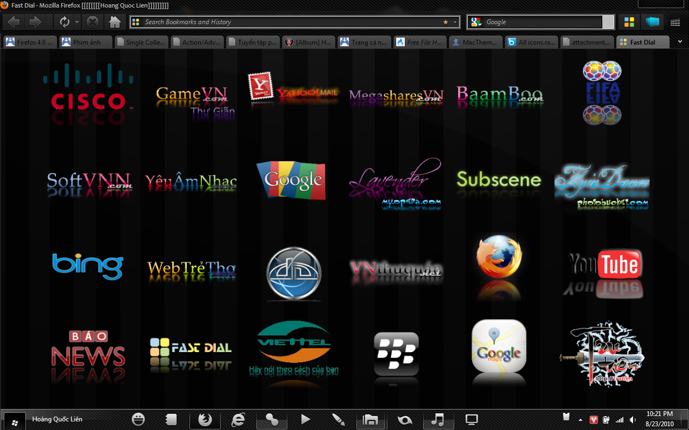Bookmark this page with the star
689x430 pixels.
(x=446, y=22)
